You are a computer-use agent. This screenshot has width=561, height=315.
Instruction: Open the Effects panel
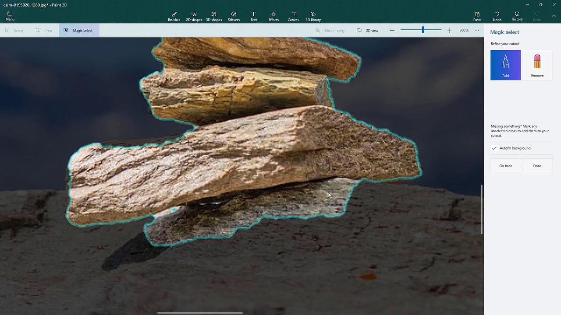pos(273,17)
